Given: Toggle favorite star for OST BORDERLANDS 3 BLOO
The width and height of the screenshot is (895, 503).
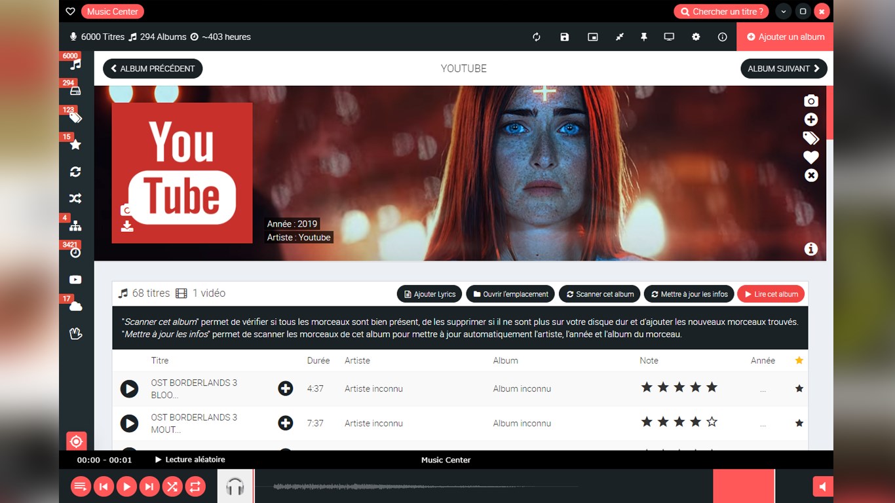Looking at the screenshot, I should 799,389.
